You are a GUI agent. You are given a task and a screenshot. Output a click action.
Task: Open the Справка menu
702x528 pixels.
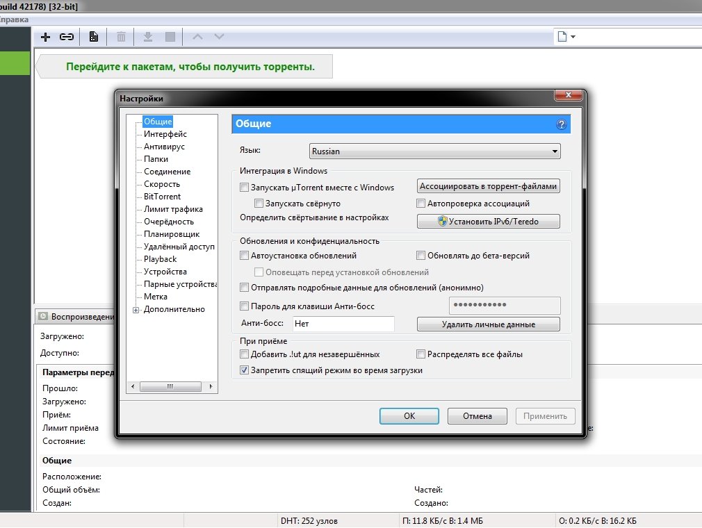(x=14, y=19)
